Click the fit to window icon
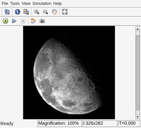 coord(65,12)
